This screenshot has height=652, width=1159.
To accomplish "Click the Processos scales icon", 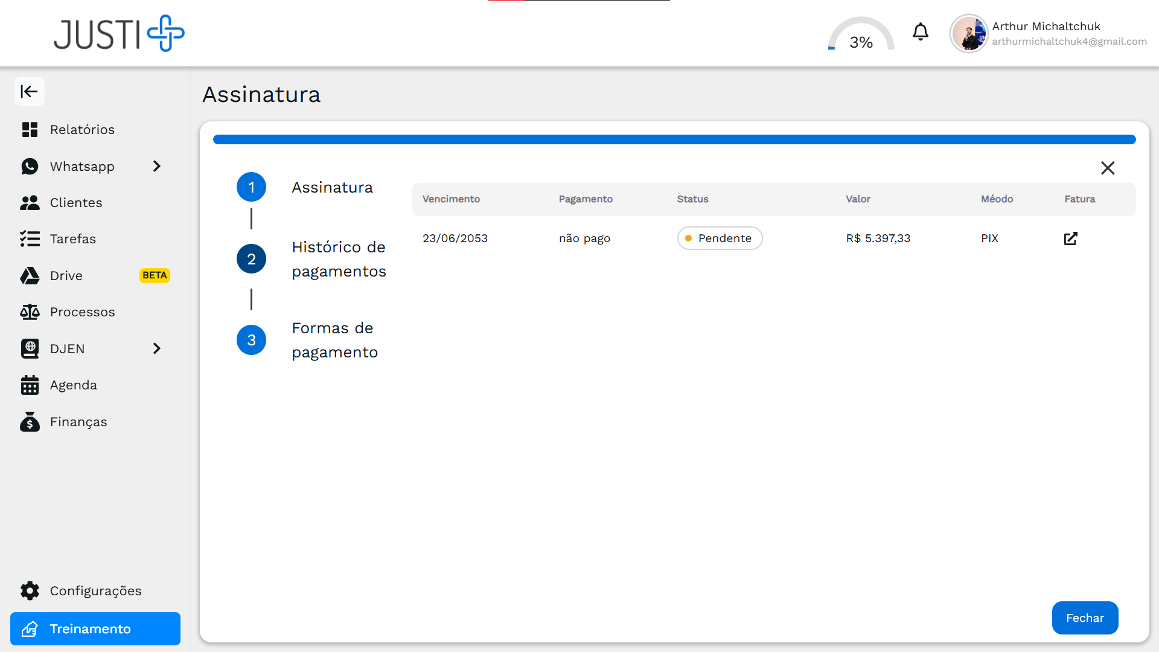I will coord(30,312).
